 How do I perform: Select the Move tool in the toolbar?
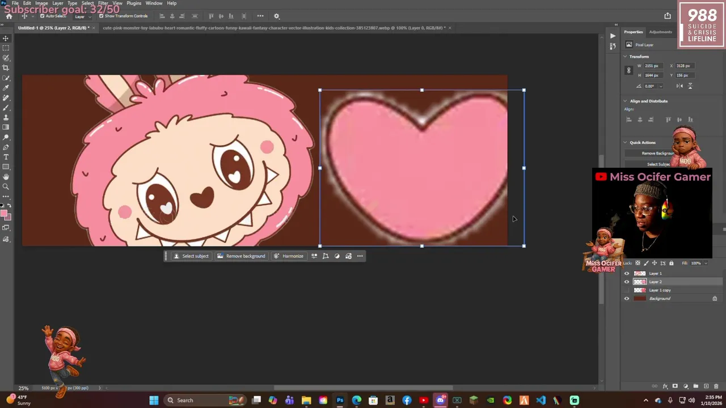(6, 39)
